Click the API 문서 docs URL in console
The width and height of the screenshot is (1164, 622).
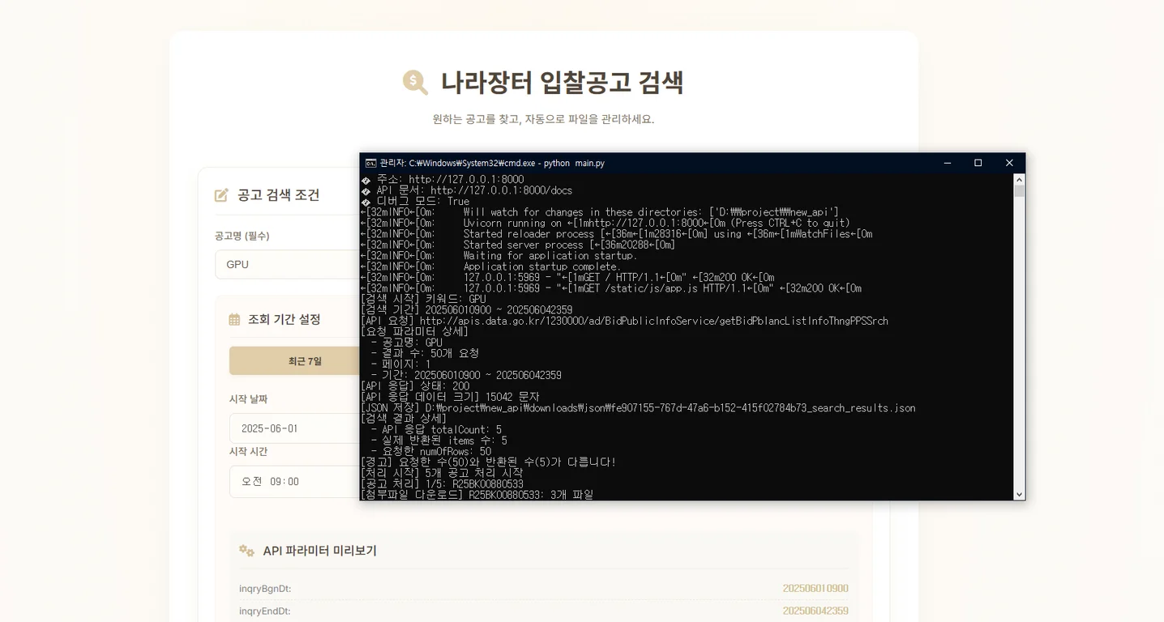pos(501,190)
